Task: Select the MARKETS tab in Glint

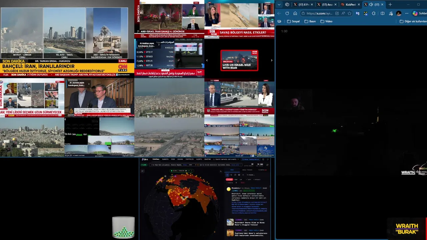Action: tap(165, 159)
